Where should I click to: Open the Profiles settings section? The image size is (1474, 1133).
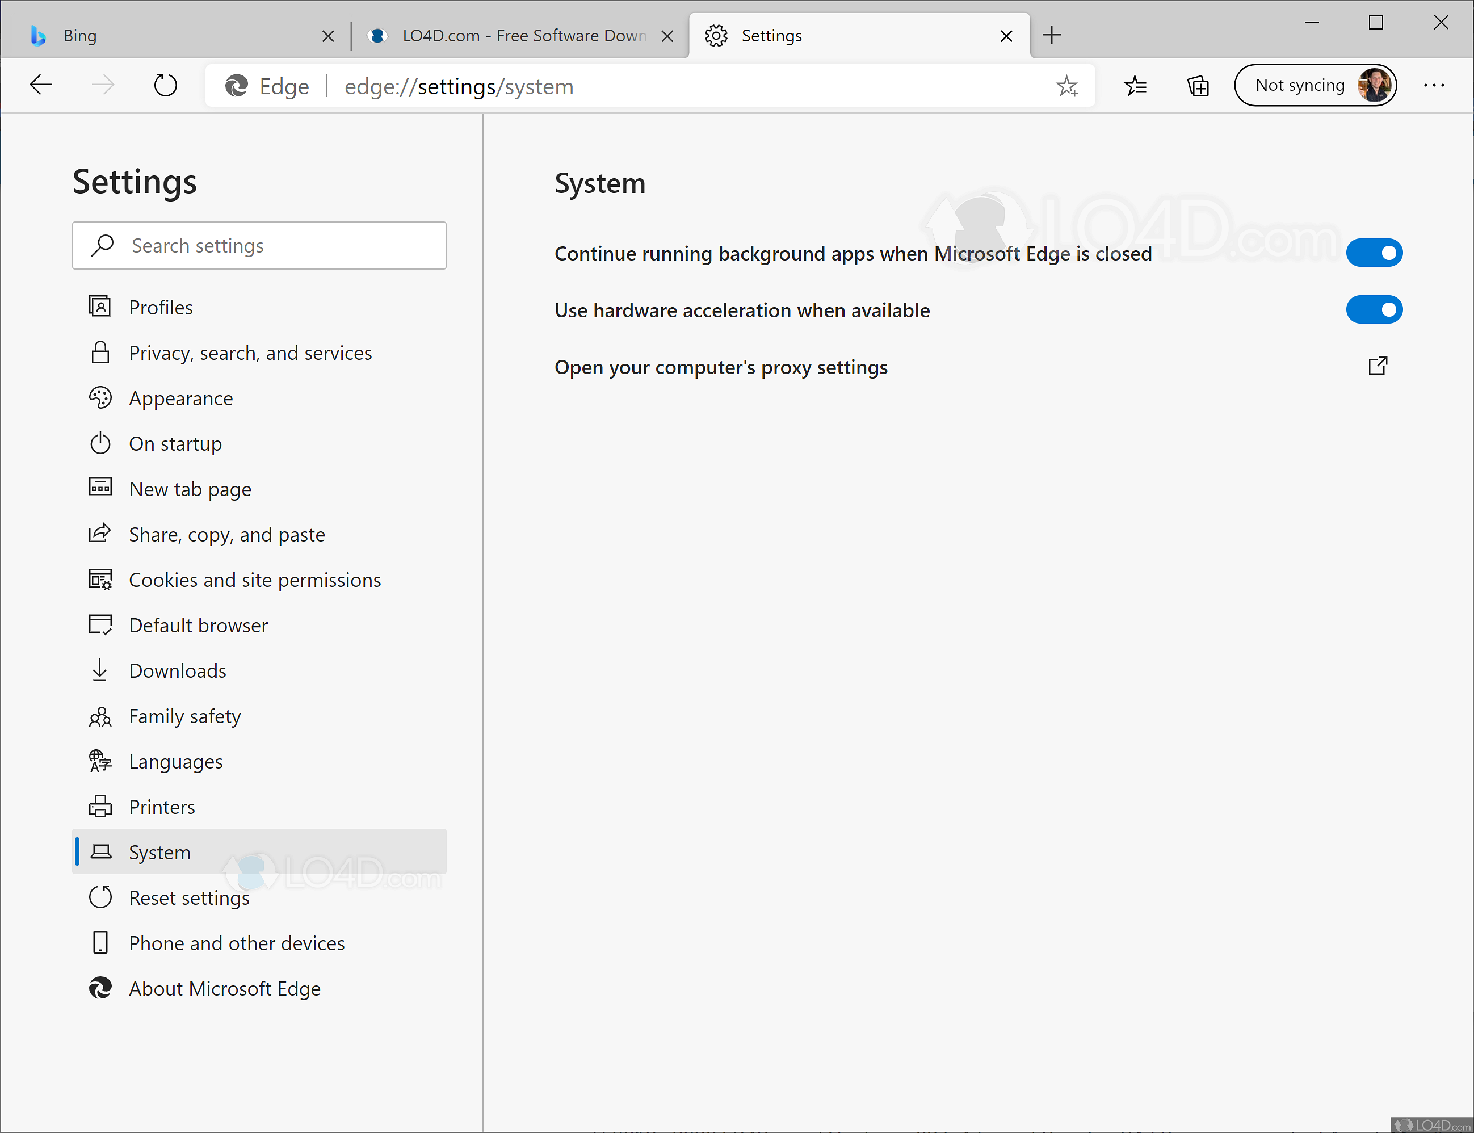coord(161,307)
